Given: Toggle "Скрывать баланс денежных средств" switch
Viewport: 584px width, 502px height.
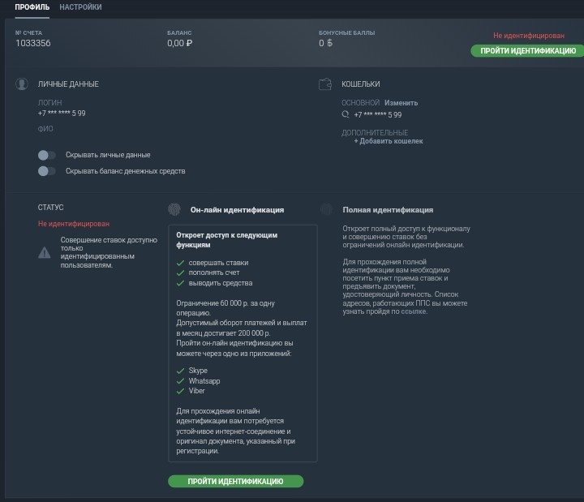Looking at the screenshot, I should click(47, 171).
